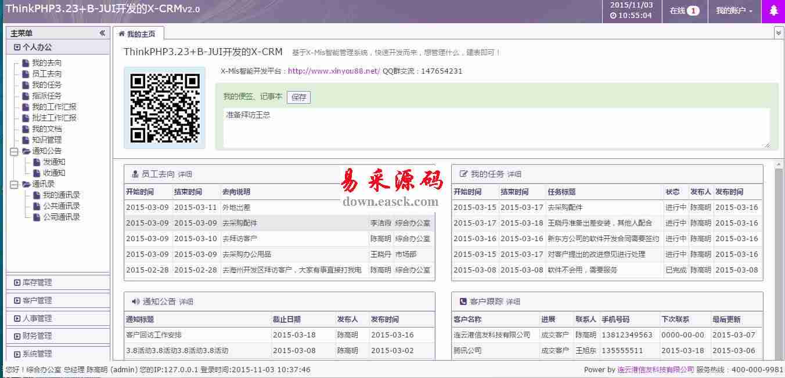
Task: Open the 我的账户 dropdown menu
Action: pyautogui.click(x=734, y=11)
